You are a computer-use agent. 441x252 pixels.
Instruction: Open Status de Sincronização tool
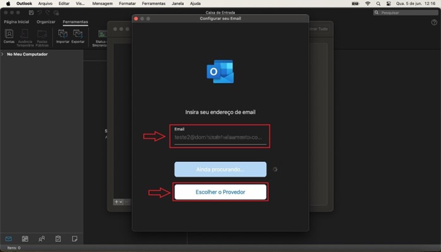(100, 38)
